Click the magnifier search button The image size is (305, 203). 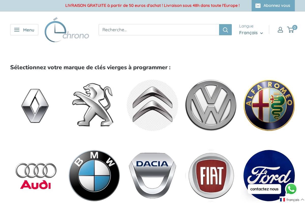point(225,30)
